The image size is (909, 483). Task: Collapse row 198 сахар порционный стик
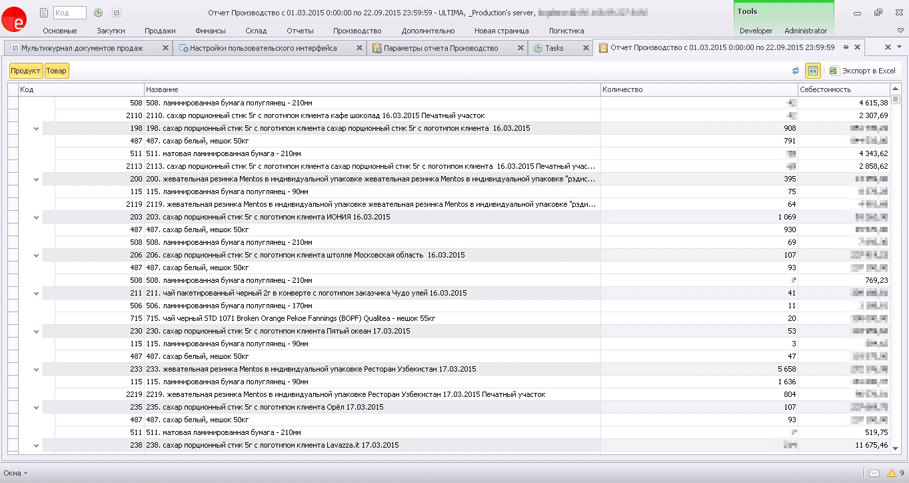37,129
